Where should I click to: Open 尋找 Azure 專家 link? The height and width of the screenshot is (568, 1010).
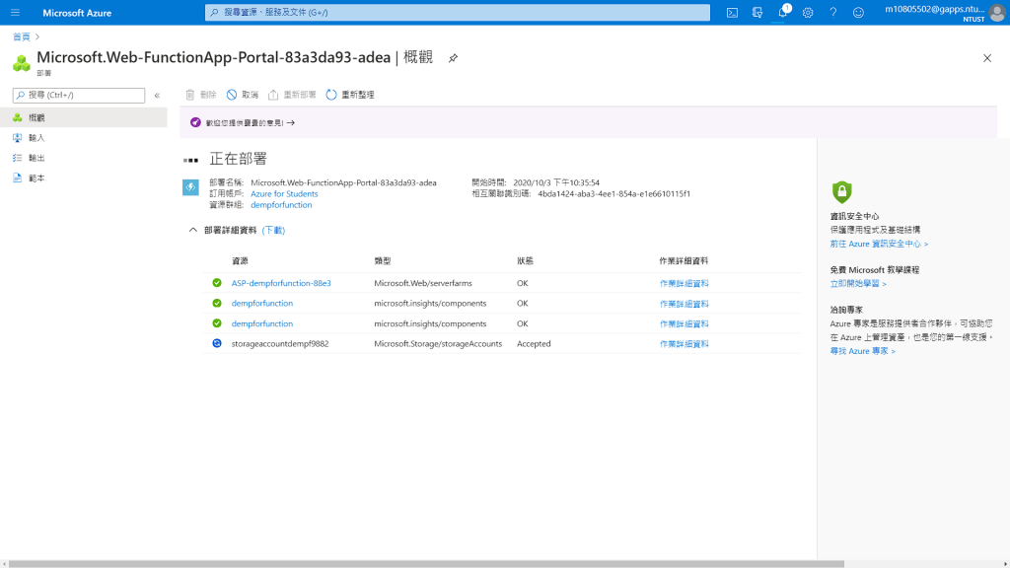coord(862,351)
